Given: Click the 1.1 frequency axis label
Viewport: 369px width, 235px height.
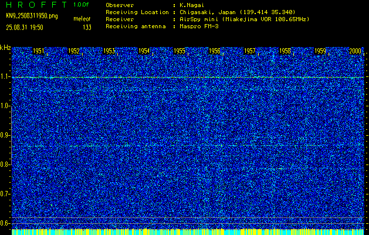Looking at the screenshot, I should click(5, 76).
